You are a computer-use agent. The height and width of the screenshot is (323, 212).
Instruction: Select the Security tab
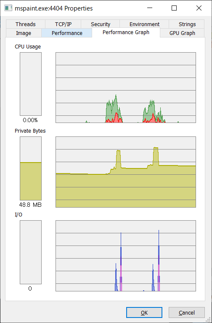coord(101,24)
